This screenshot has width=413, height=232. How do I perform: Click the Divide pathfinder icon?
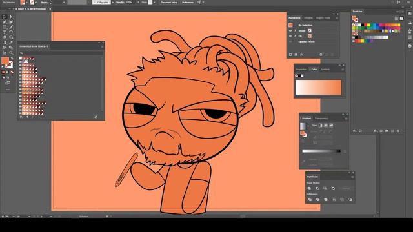point(310,199)
